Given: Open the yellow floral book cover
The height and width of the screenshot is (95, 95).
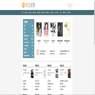Looking at the screenshot, I should coord(67,29).
